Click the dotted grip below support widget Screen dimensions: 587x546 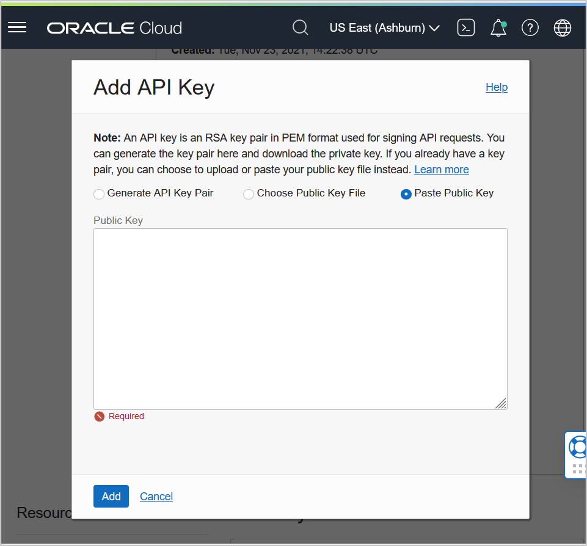[x=578, y=469]
